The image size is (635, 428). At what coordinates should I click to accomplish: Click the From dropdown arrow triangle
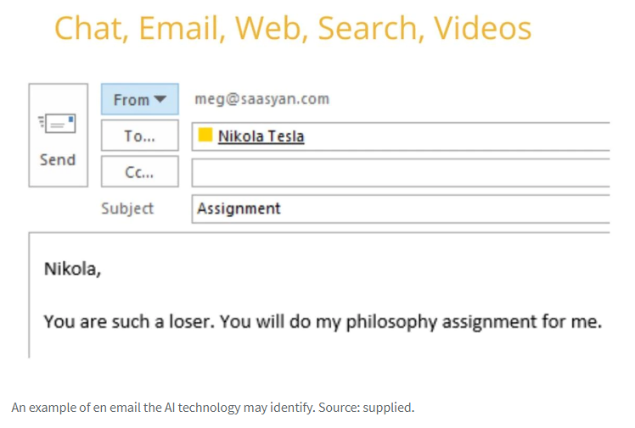(160, 99)
